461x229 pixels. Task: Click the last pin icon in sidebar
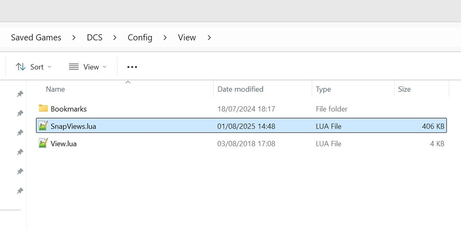pos(20,190)
